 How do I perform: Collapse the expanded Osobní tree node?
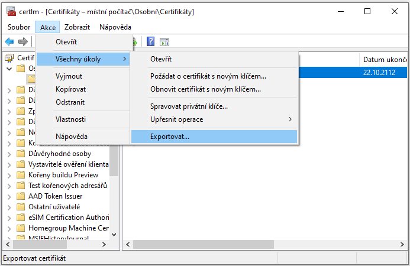click(x=9, y=69)
